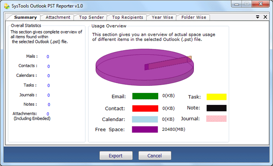Viewport: 273px width, 166px height.
Task: Click the light blue Calendar swatch
Action: [145, 119]
